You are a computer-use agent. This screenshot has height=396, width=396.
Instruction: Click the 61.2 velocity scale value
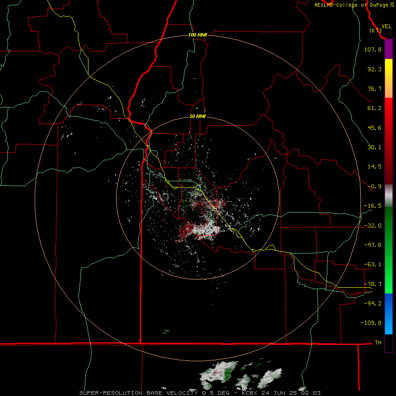(x=374, y=108)
